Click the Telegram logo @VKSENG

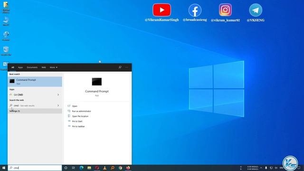coord(256,10)
